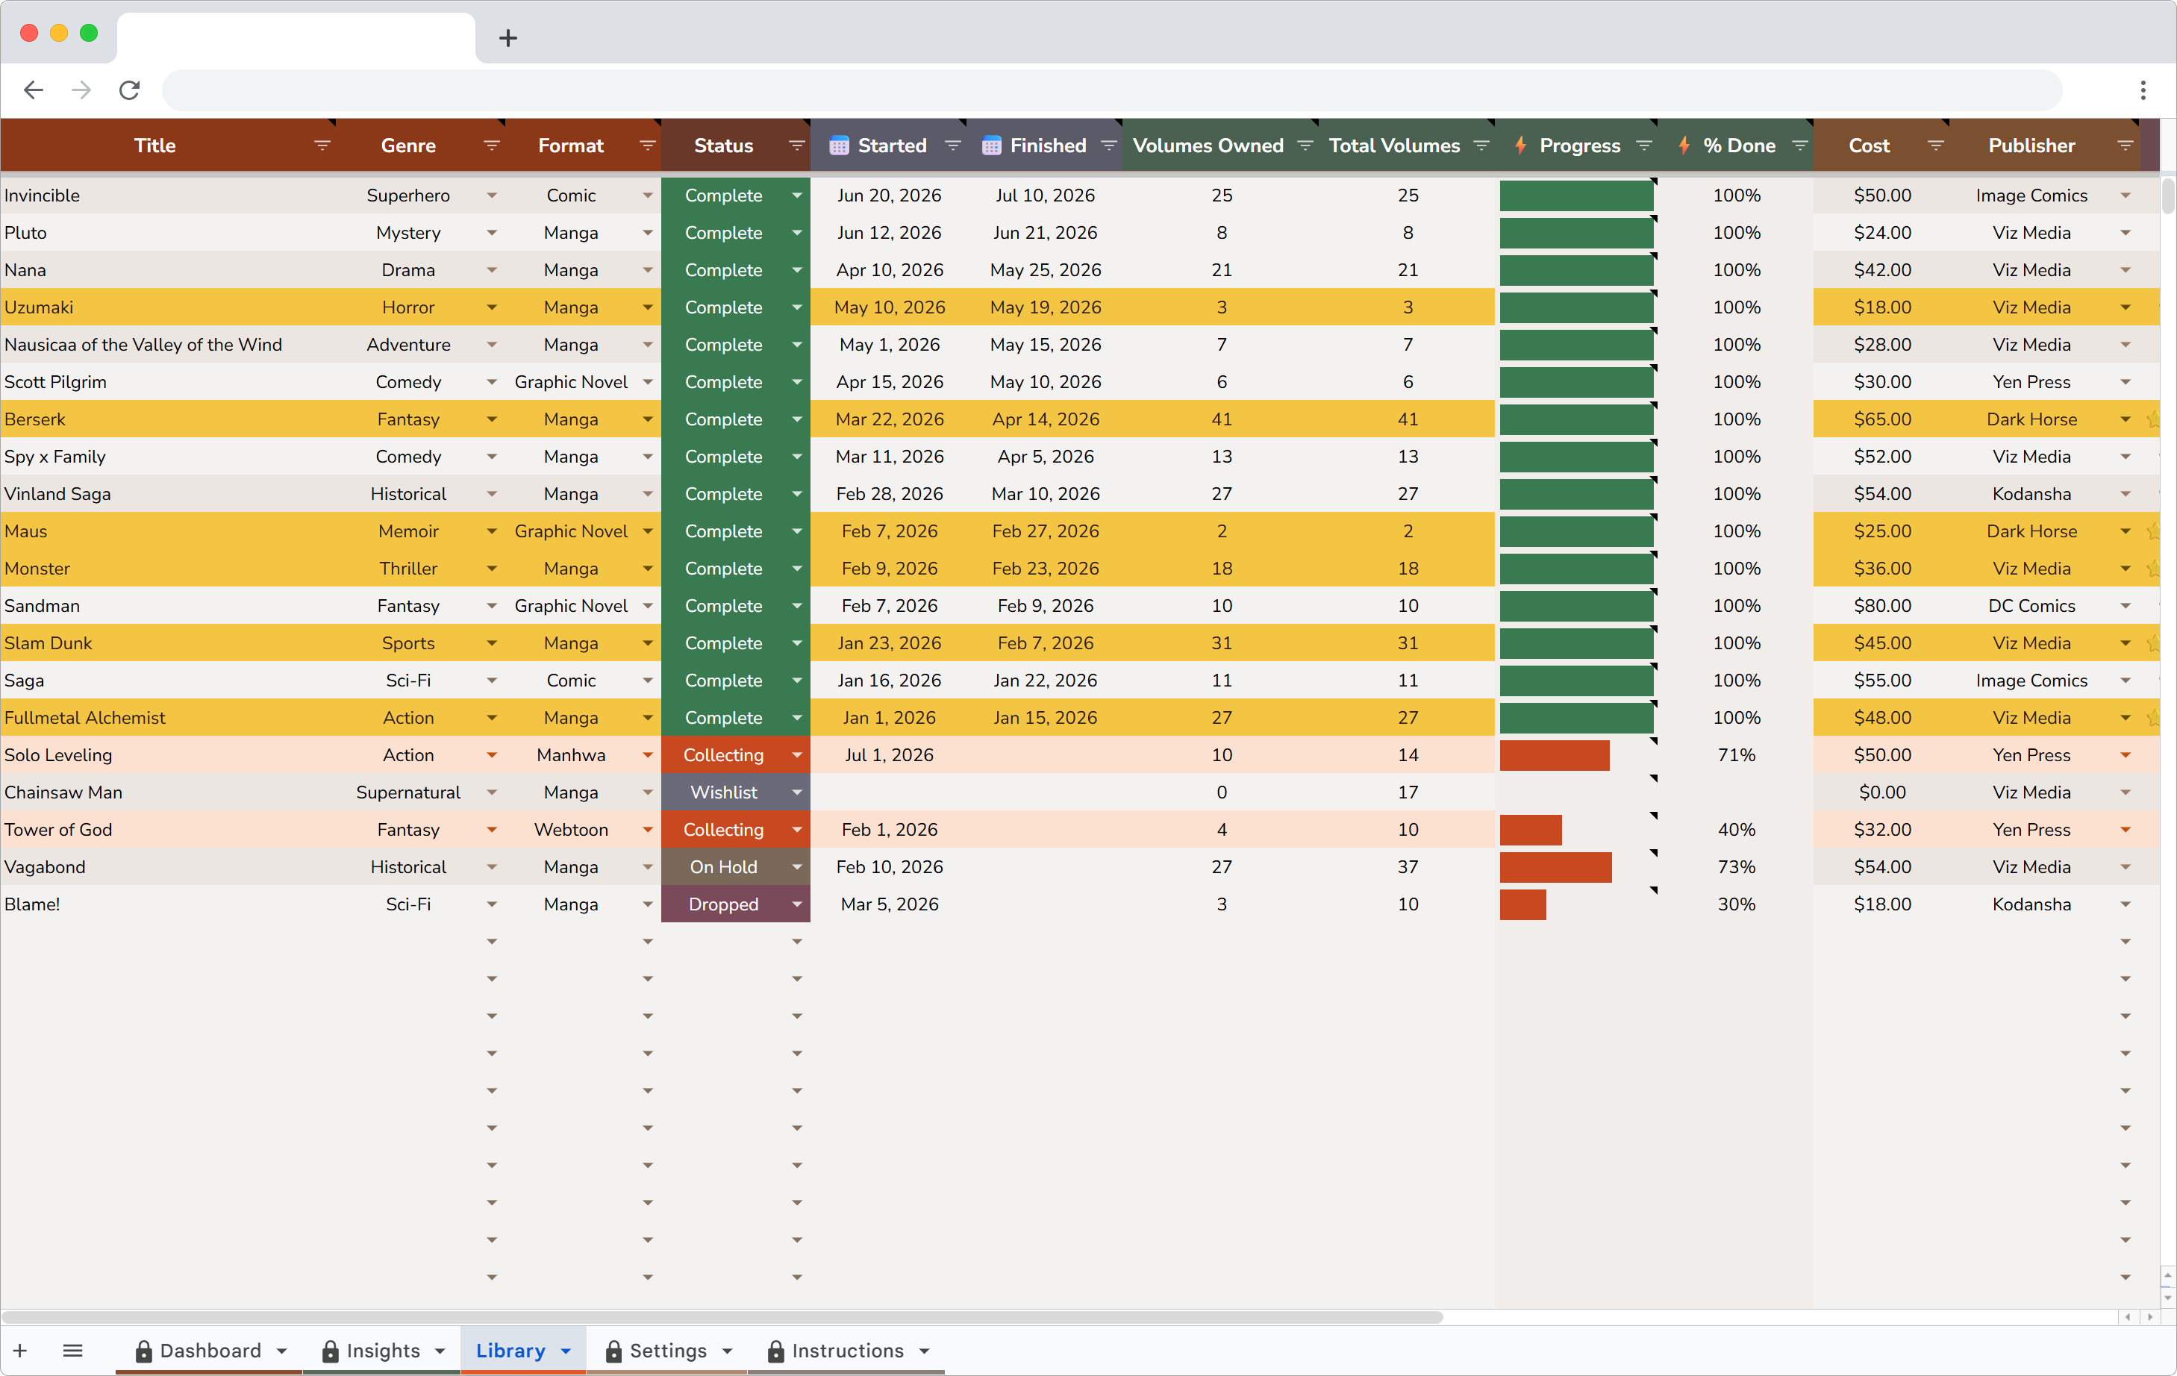
Task: Open the filter on the Title column
Action: tap(322, 145)
